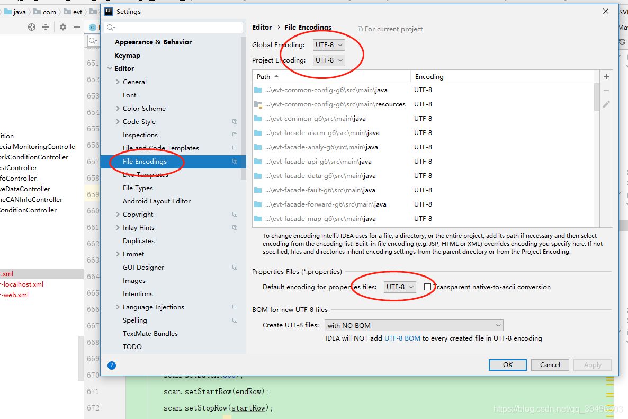Open project panel gear settings icon
The height and width of the screenshot is (419, 628).
pyautogui.click(x=63, y=27)
